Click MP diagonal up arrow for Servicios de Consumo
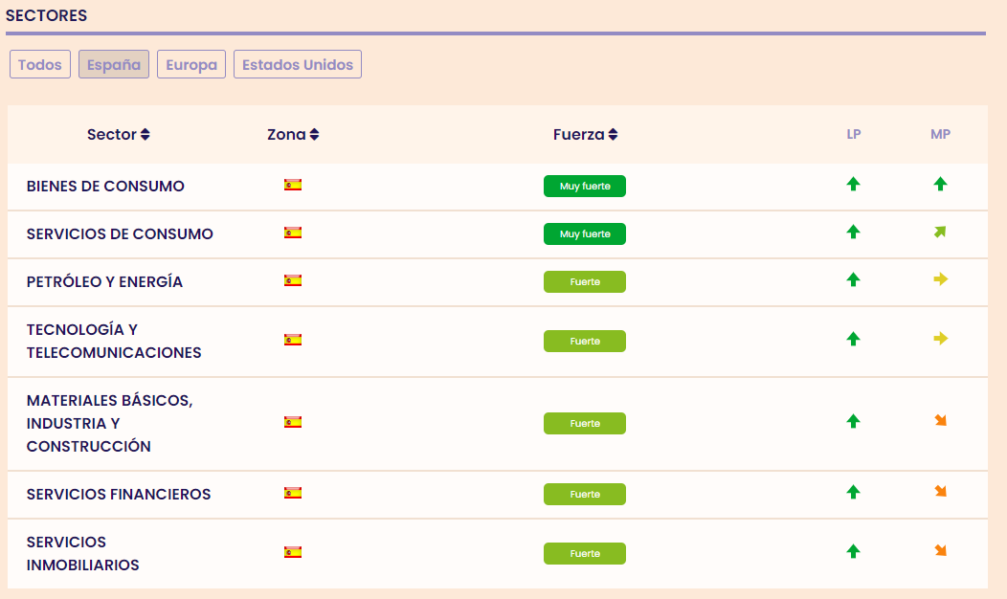This screenshot has height=599, width=1007. click(x=940, y=232)
